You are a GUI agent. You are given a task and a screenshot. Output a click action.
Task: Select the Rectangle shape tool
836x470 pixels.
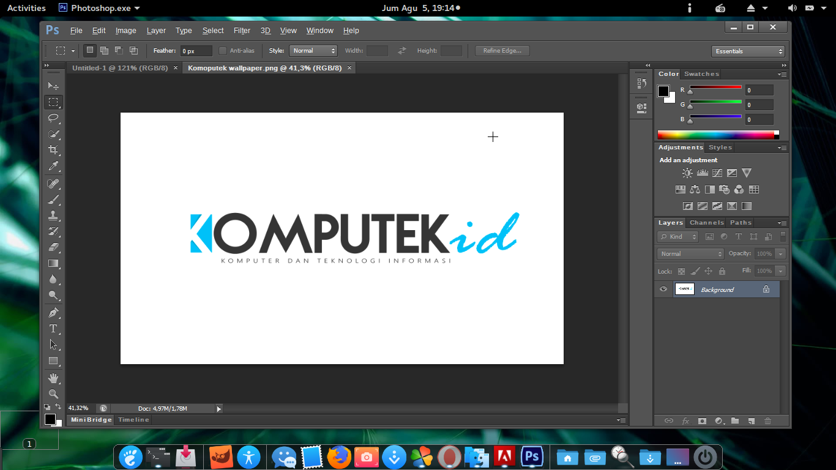coord(53,360)
